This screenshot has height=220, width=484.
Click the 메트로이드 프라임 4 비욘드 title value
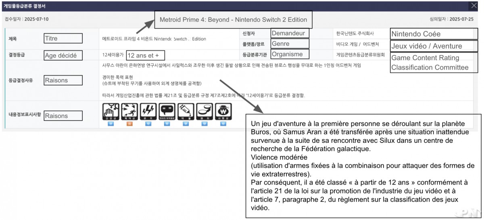[x=154, y=39]
